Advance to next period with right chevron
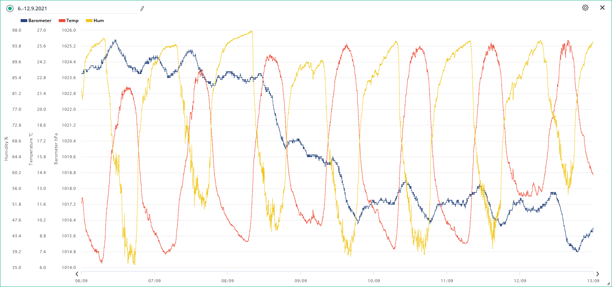The height and width of the screenshot is (287, 612). (597, 274)
